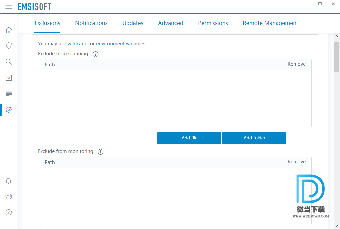Switch to the Updates tab
Viewport: 340px width, 229px height.
(133, 23)
